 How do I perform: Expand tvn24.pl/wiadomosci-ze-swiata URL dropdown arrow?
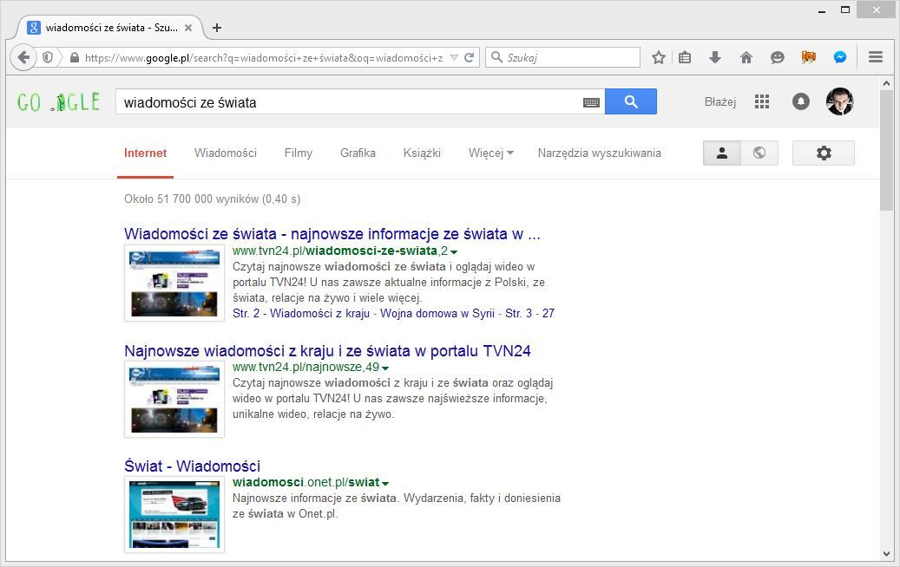[454, 251]
